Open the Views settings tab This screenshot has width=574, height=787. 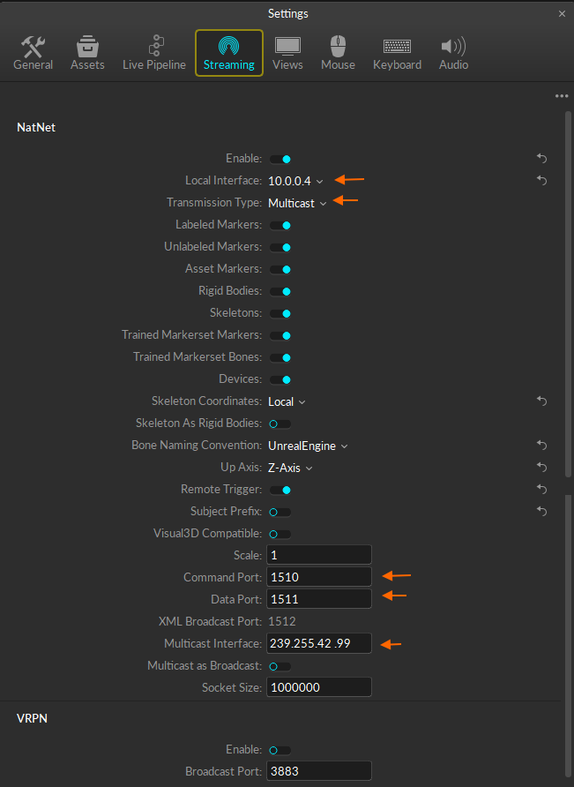pyautogui.click(x=287, y=53)
